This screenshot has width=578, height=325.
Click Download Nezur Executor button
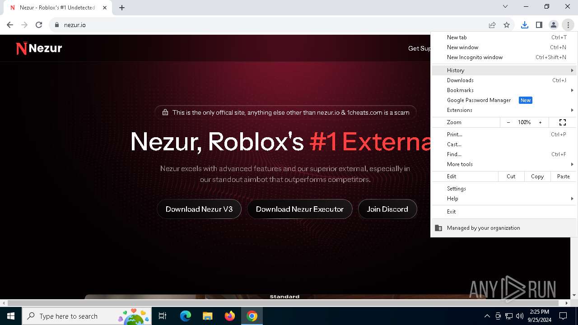click(300, 209)
